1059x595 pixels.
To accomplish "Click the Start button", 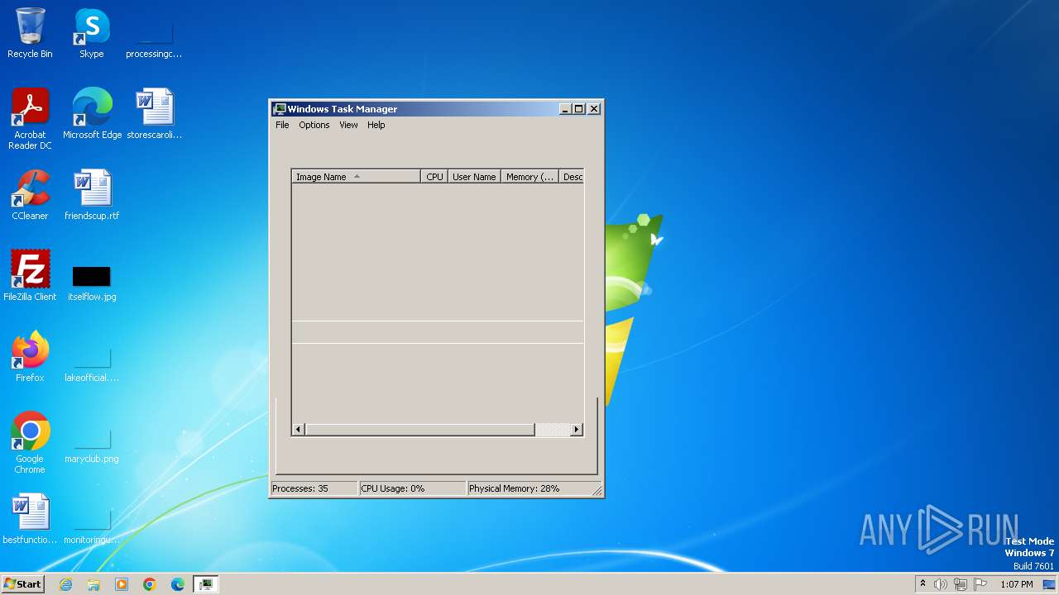I will tap(22, 584).
